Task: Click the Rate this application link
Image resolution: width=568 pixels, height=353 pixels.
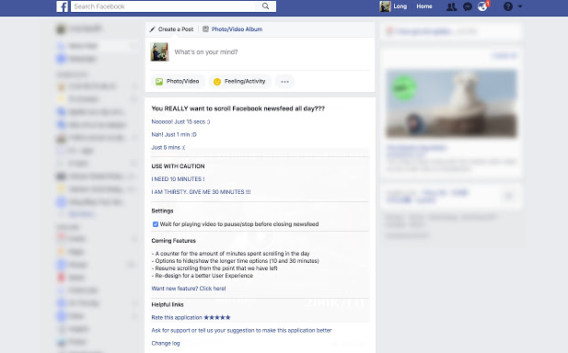Action: [191, 317]
